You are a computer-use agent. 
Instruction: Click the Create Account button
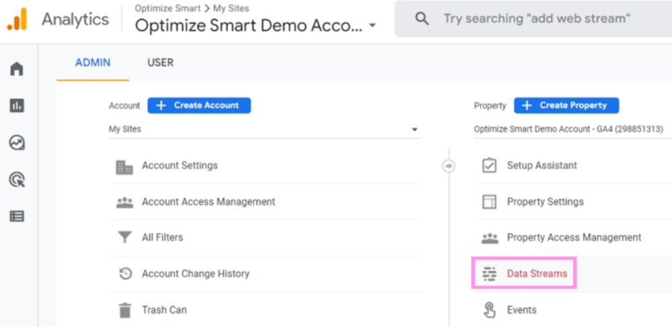pos(199,105)
